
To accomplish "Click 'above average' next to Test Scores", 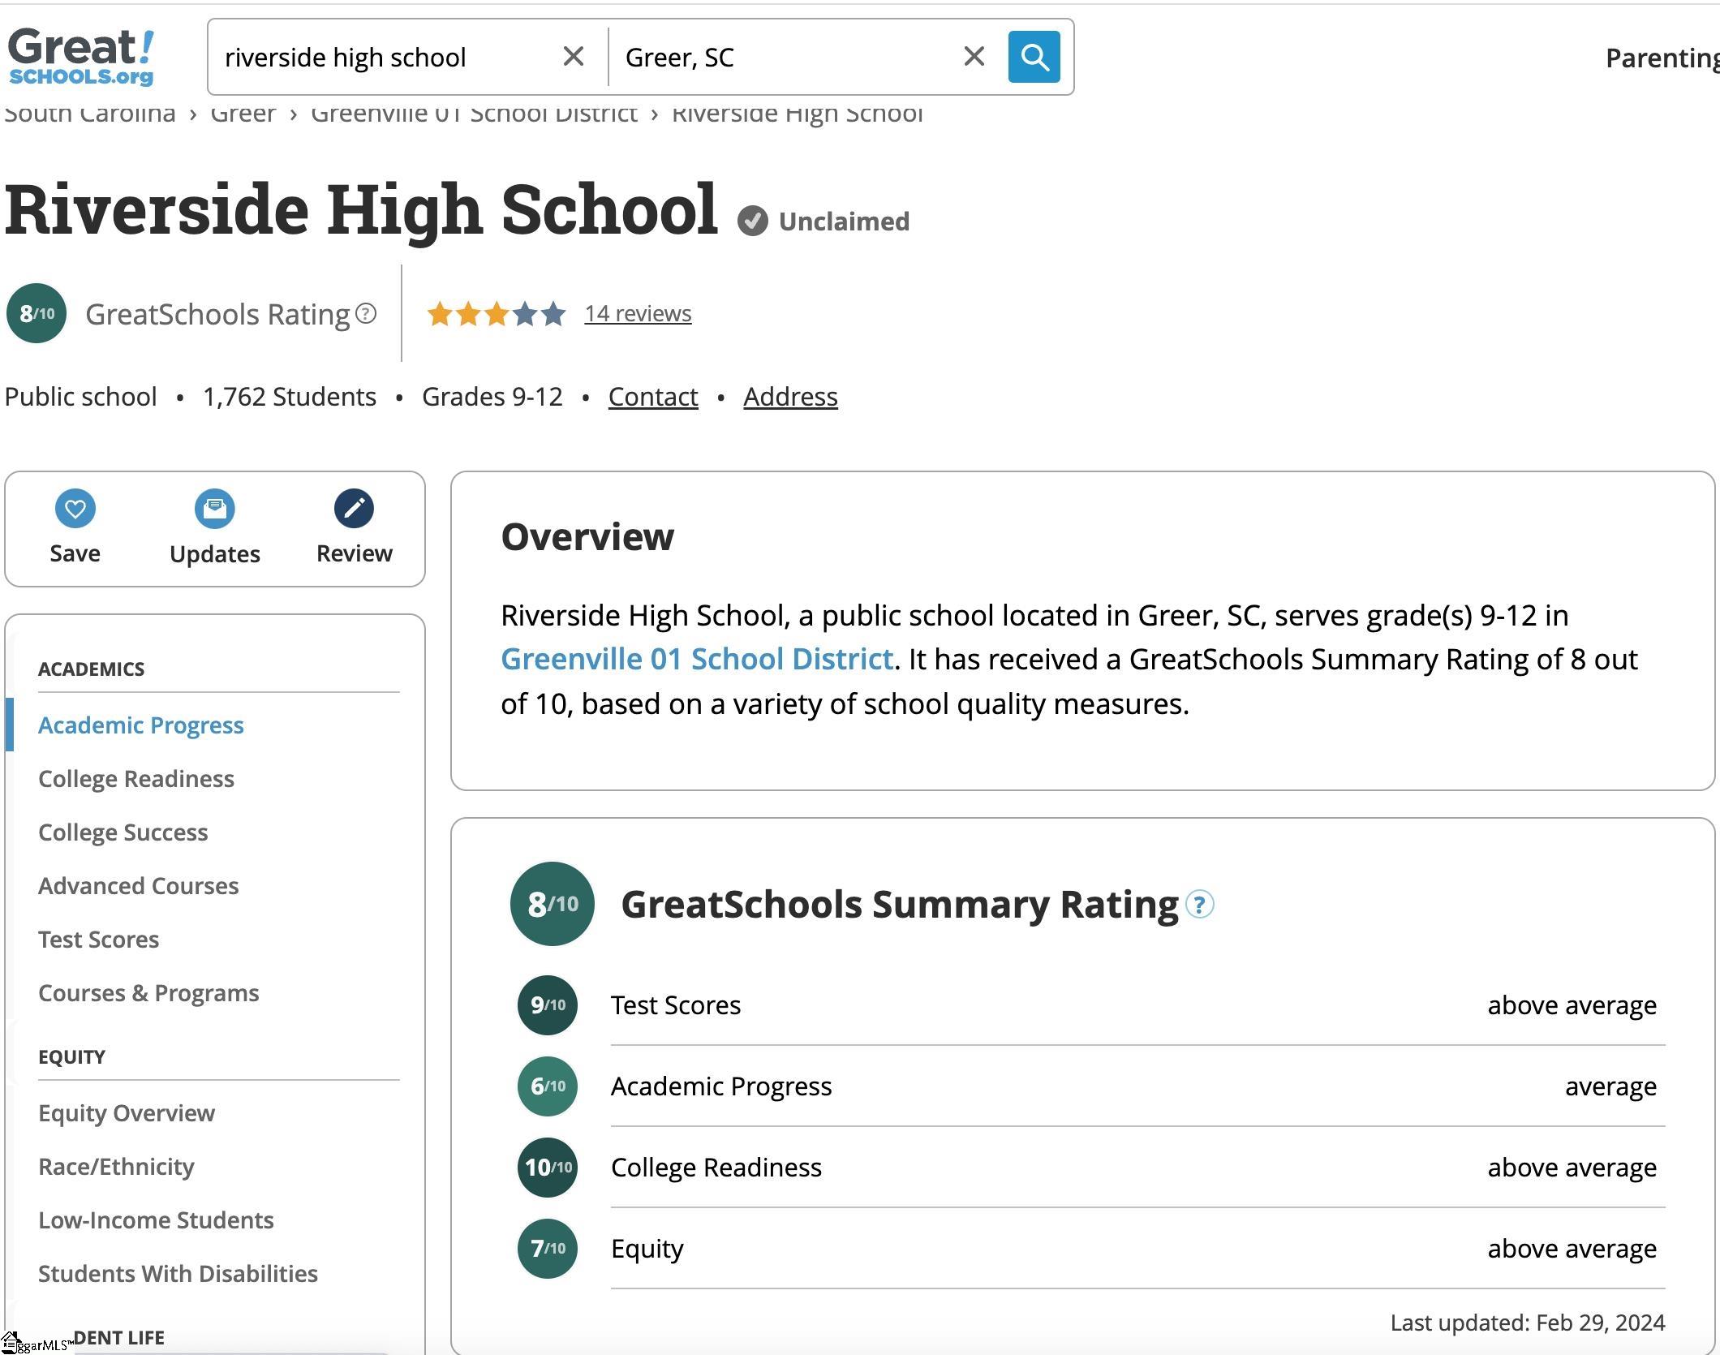I will [1572, 1005].
